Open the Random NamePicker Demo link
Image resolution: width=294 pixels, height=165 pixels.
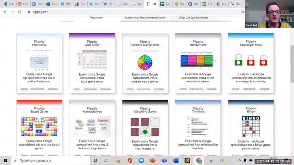(x=130, y=89)
